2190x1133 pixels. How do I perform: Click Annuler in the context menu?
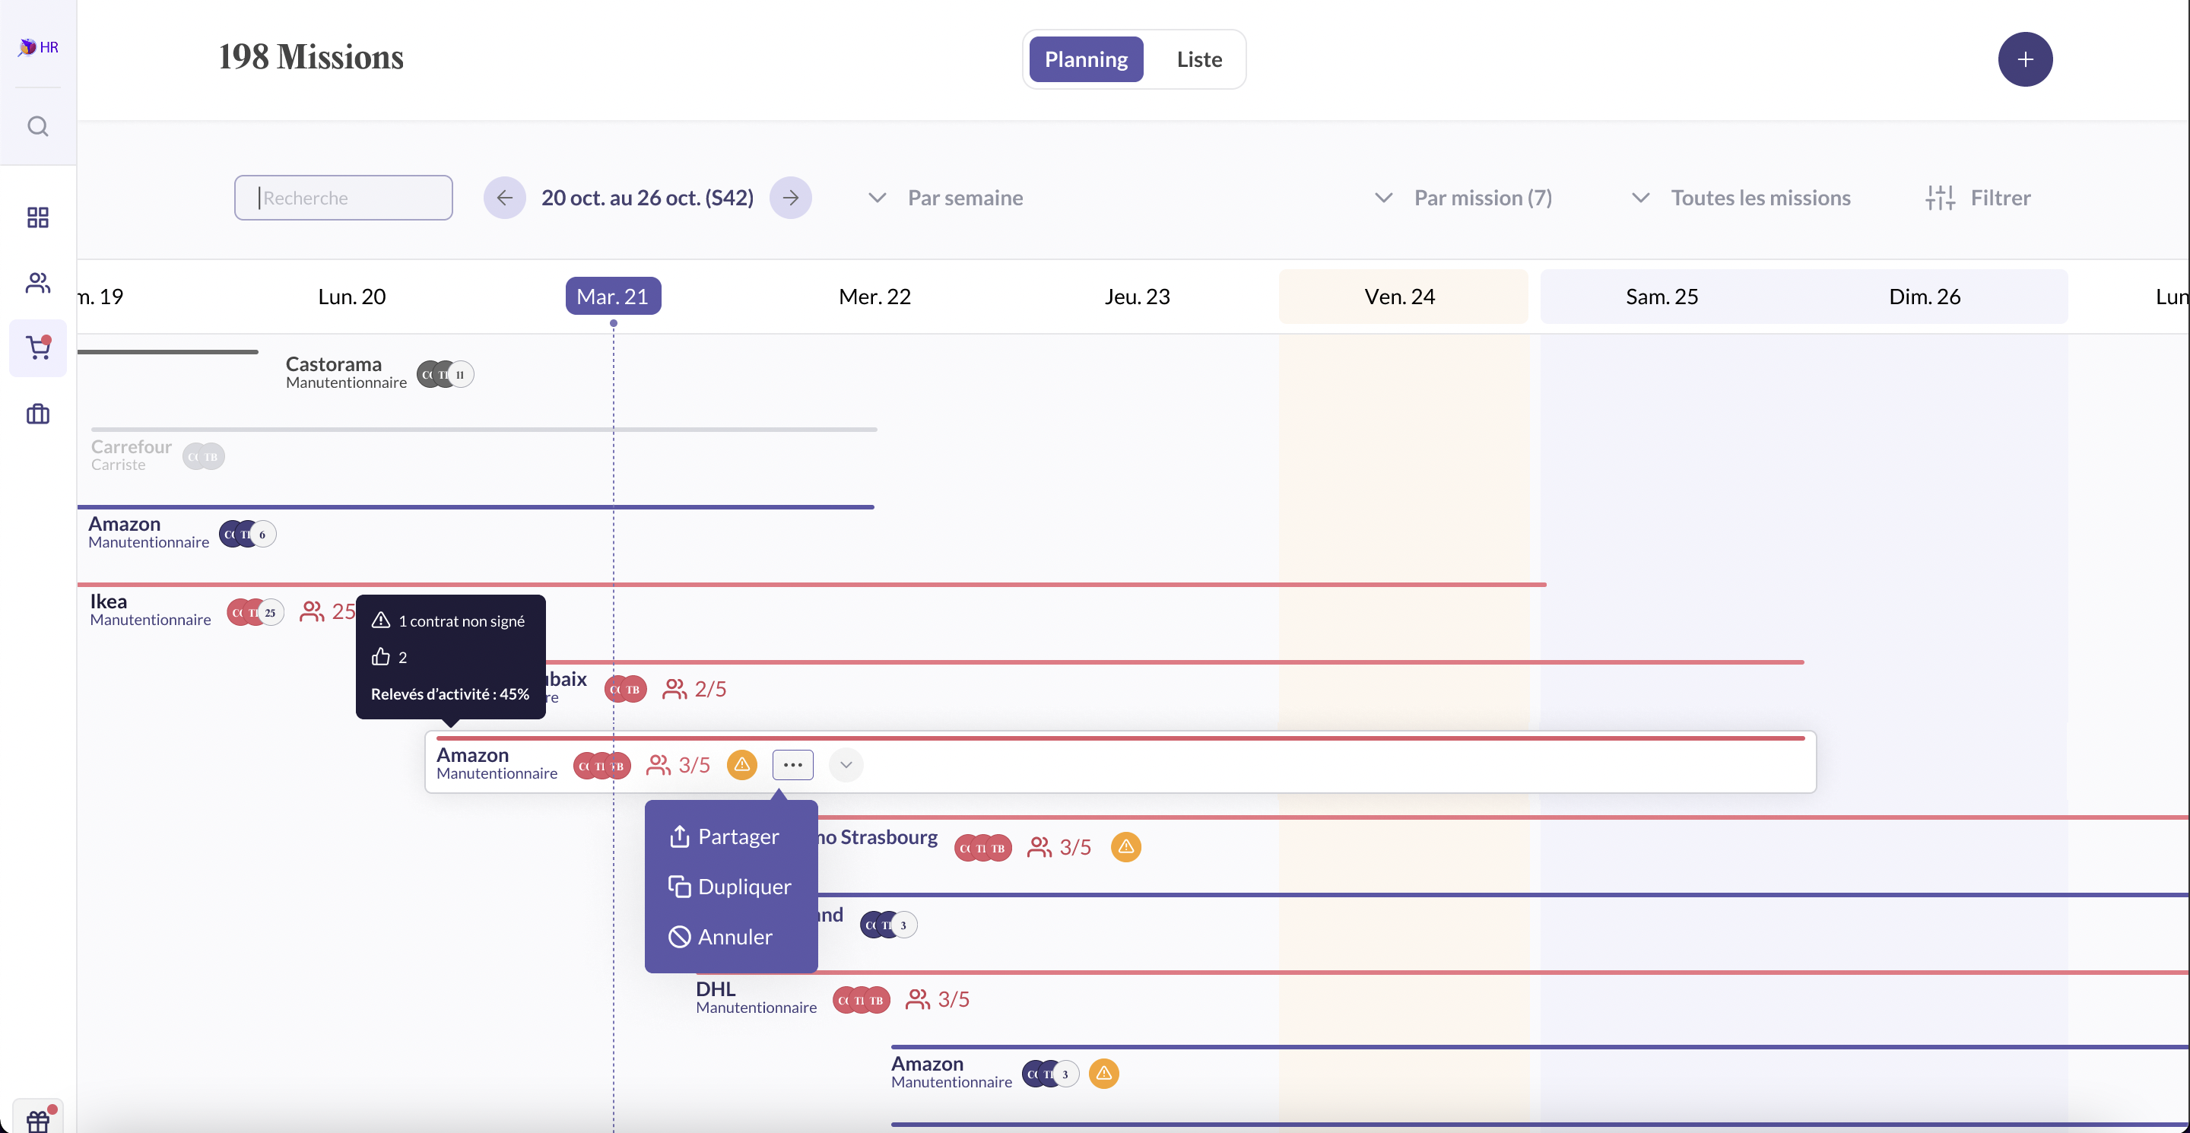(735, 938)
